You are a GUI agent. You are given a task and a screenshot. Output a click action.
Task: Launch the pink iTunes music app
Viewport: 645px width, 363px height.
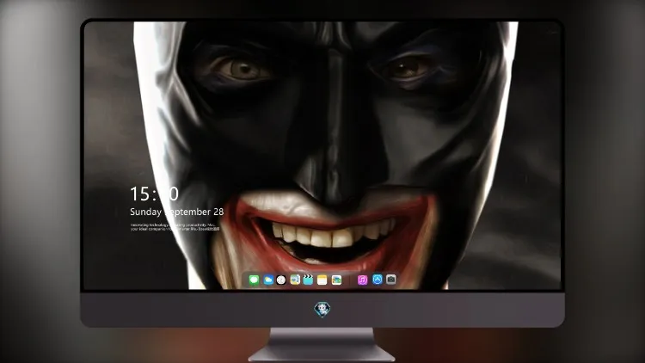coord(362,280)
